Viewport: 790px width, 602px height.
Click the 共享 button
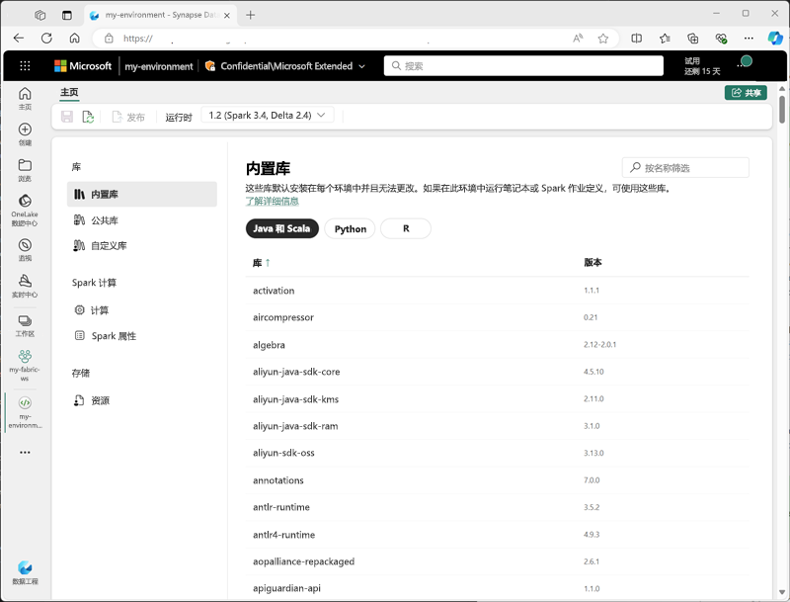click(x=747, y=92)
